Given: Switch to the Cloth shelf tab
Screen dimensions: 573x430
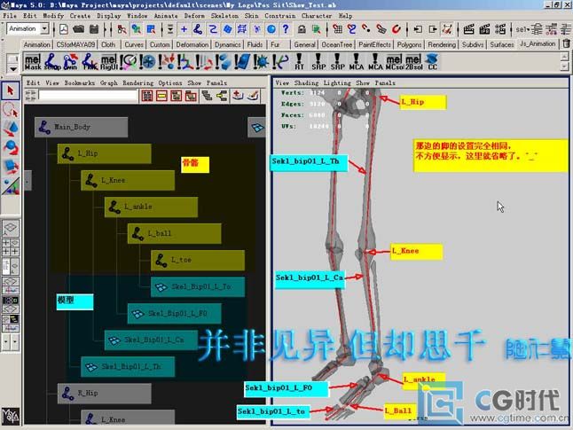Looking at the screenshot, I should (x=108, y=44).
